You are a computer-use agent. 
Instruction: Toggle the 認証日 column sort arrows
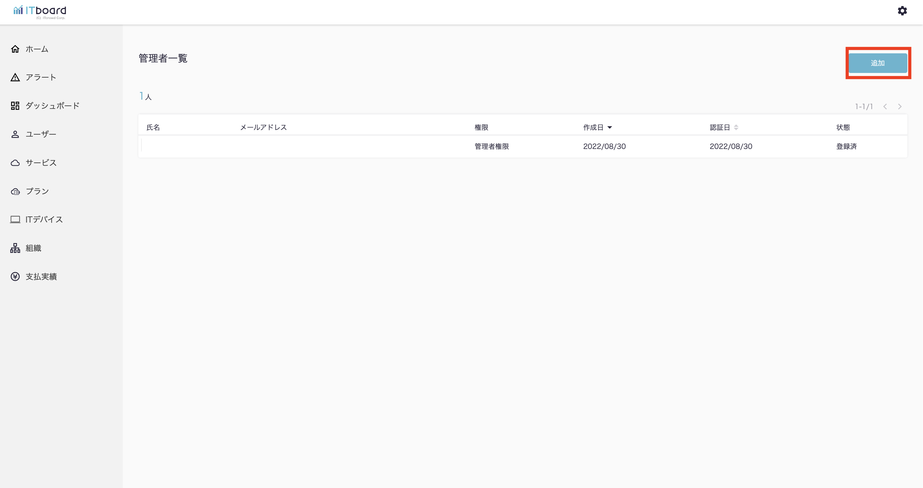tap(736, 128)
